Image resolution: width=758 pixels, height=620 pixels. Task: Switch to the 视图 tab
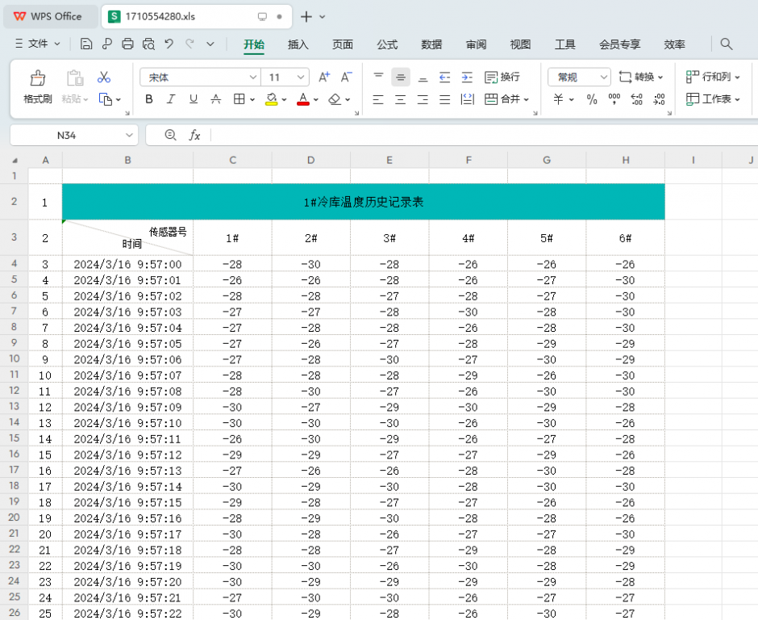[520, 44]
